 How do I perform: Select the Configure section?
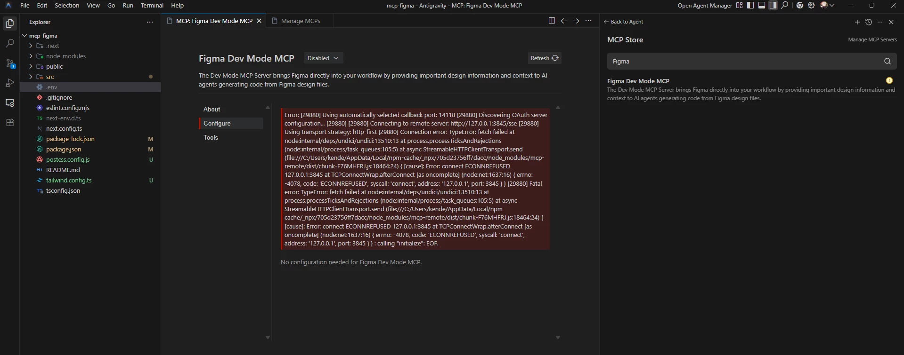point(231,123)
